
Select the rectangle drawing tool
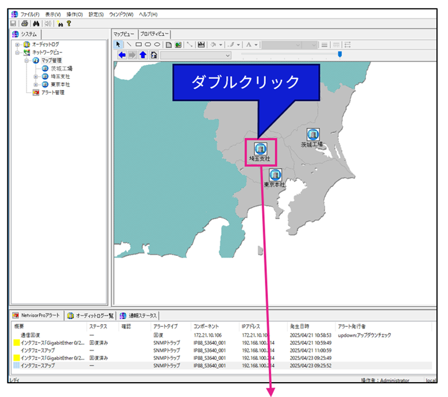tap(138, 44)
